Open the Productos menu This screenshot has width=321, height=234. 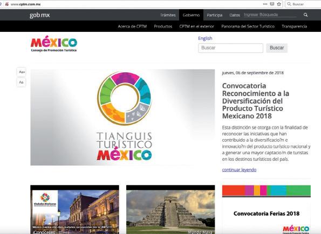[x=163, y=26]
